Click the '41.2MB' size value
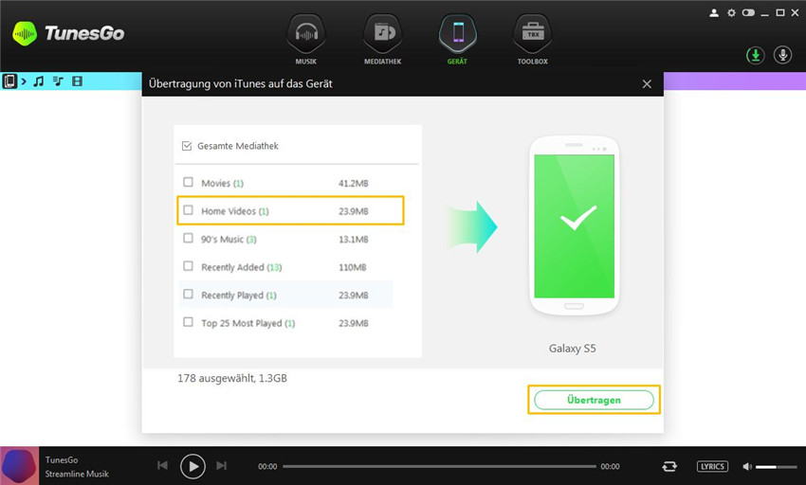 point(353,184)
